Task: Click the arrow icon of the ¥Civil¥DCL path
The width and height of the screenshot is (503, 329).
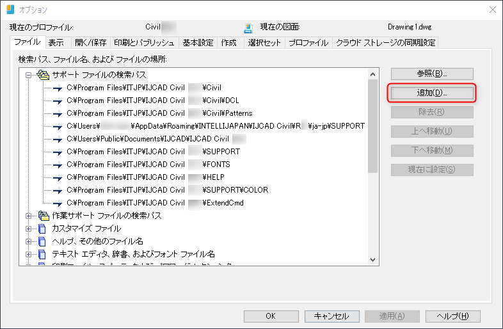Action: (x=58, y=100)
